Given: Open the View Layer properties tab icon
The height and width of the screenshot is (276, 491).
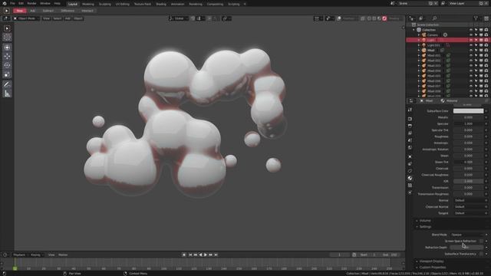Looking at the screenshot, I should click(410, 133).
